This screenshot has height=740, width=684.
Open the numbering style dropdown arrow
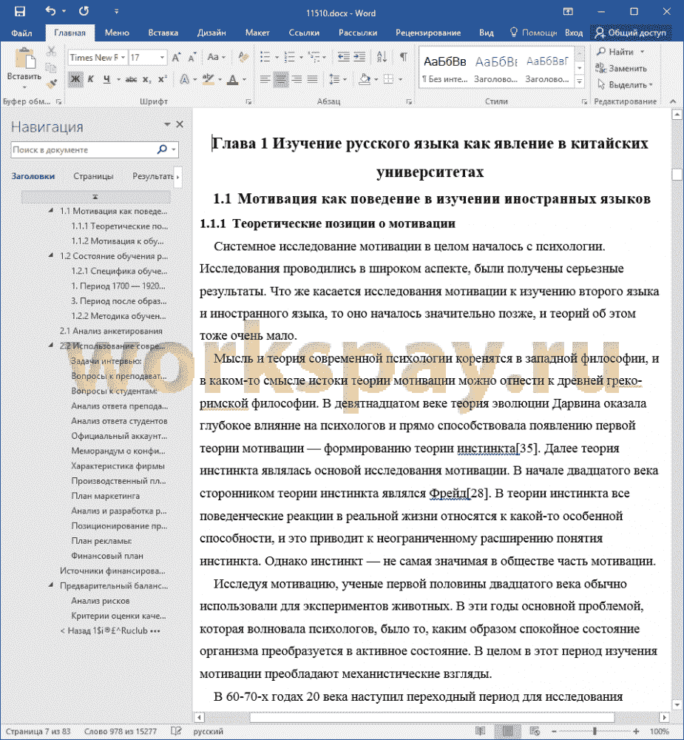pyautogui.click(x=301, y=58)
